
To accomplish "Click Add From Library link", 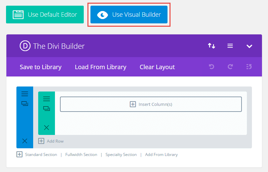I will [x=161, y=155].
